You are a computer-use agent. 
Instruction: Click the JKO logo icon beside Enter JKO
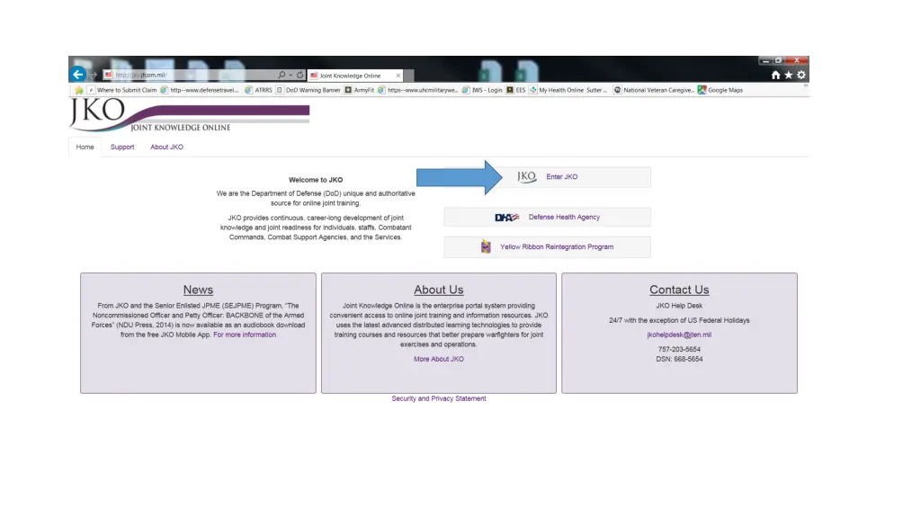527,177
